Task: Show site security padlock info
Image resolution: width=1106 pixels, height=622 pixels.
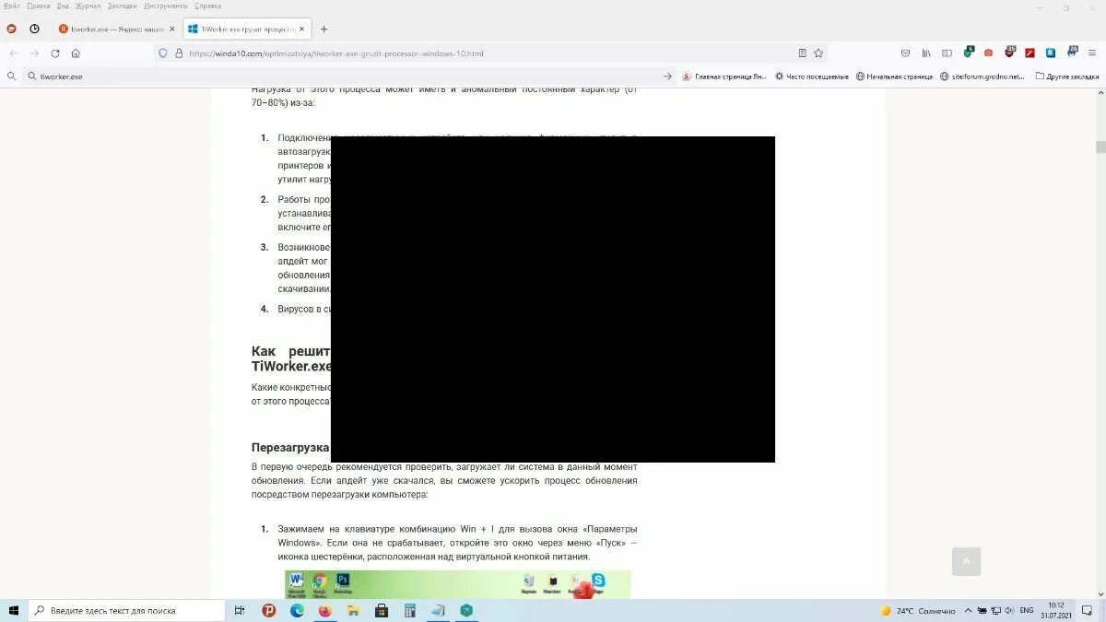Action: point(179,53)
